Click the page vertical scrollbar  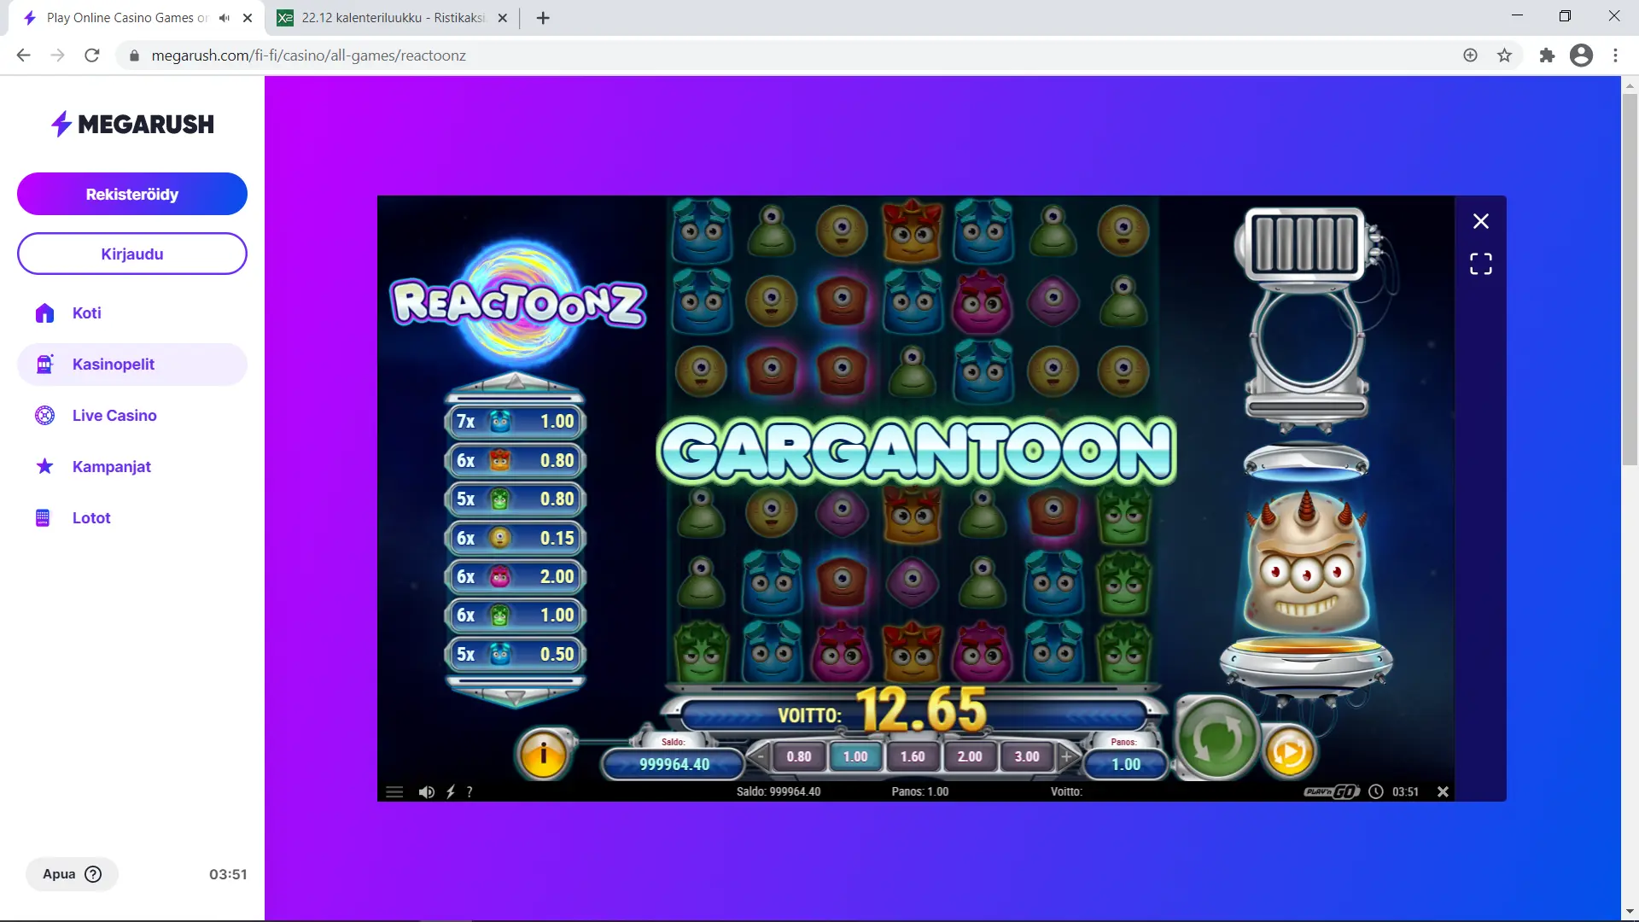pos(1630,281)
